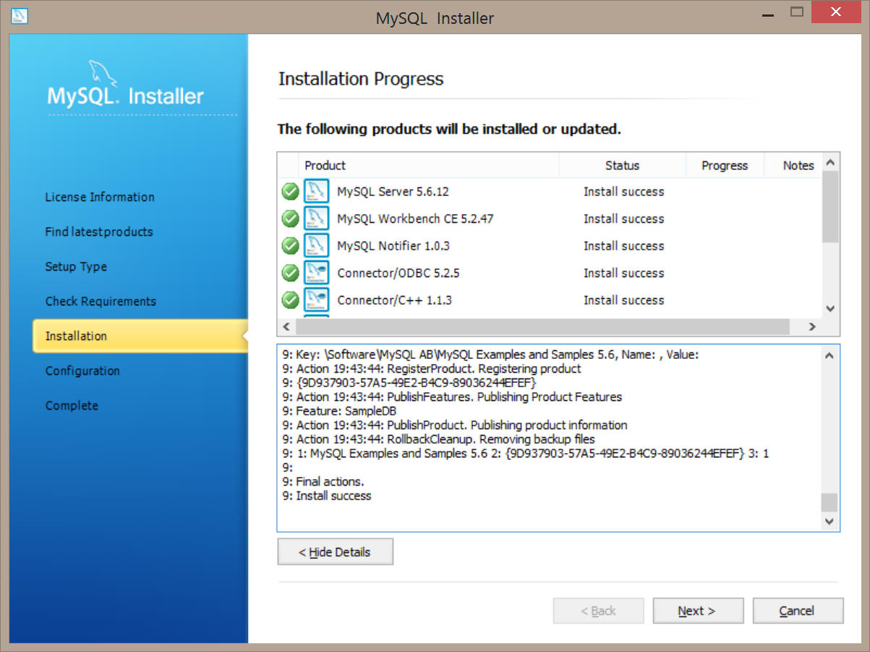The image size is (870, 652).
Task: Click log line about PublishFeatures
Action: [x=452, y=397]
